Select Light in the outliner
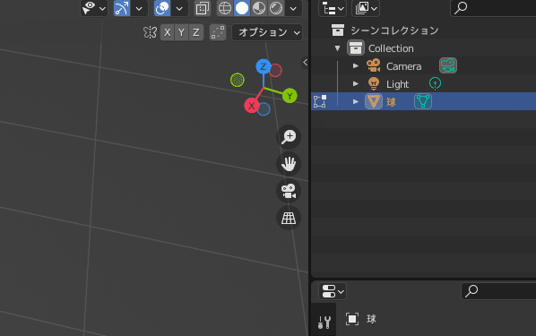Image resolution: width=536 pixels, height=336 pixels. click(398, 84)
